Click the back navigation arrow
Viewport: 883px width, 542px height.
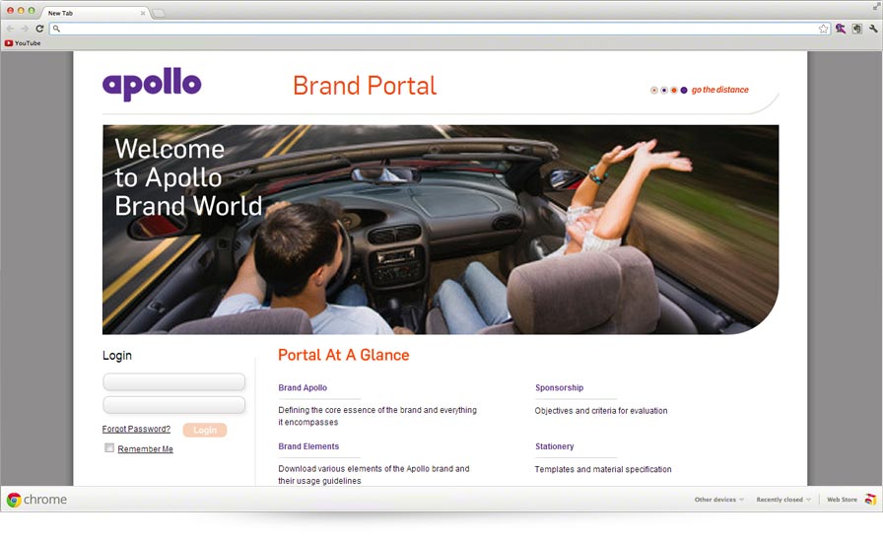coord(10,29)
